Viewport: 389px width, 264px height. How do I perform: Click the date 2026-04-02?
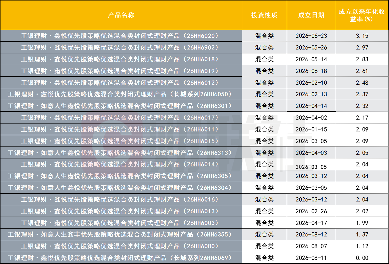tap(311, 118)
